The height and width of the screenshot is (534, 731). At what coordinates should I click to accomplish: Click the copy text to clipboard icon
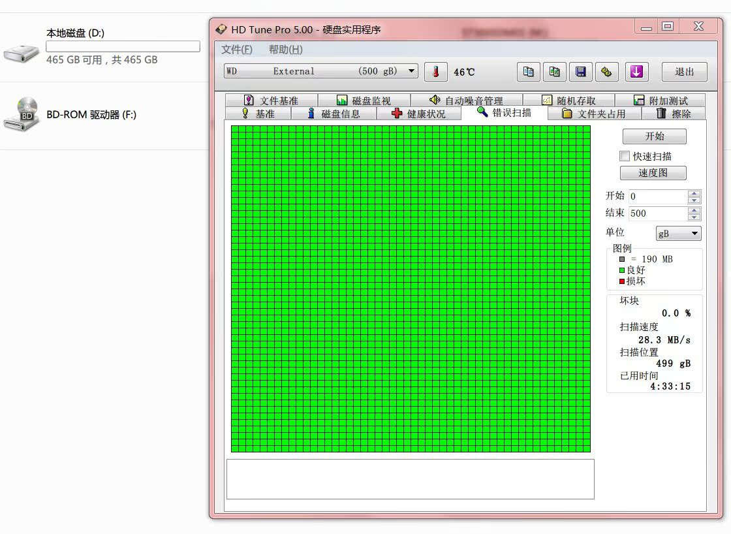[x=529, y=72]
